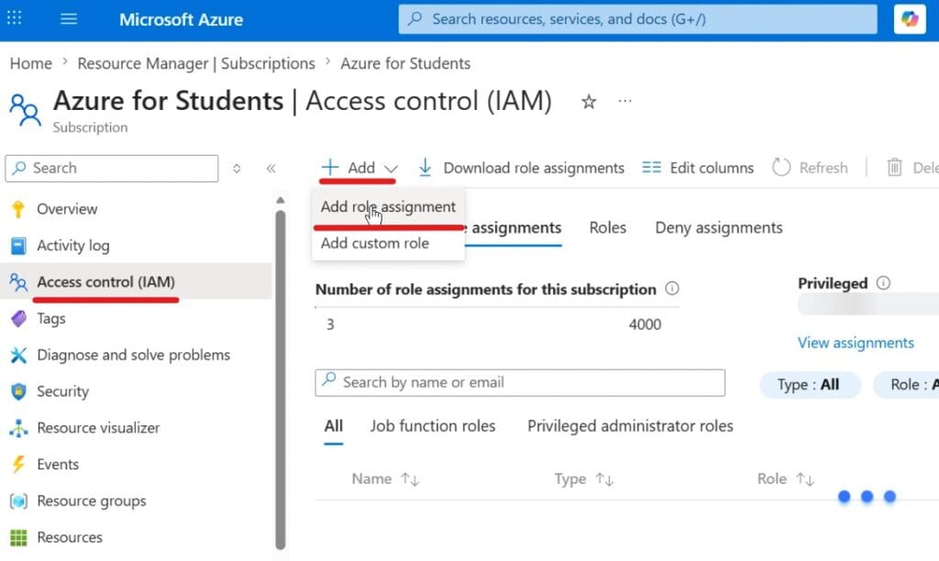Open Azure for Students breadcrumb
Image resolution: width=939 pixels, height=561 pixels.
pos(405,63)
